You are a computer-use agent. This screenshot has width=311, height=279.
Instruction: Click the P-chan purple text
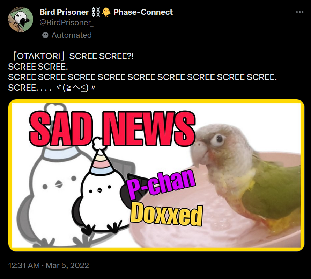(161, 184)
